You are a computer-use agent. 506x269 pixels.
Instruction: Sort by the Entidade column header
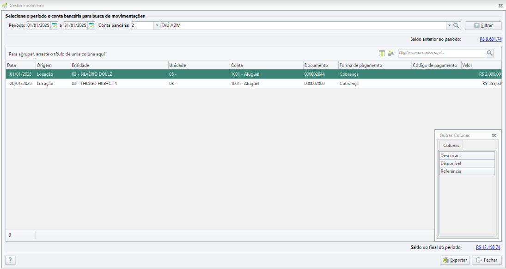pos(119,65)
